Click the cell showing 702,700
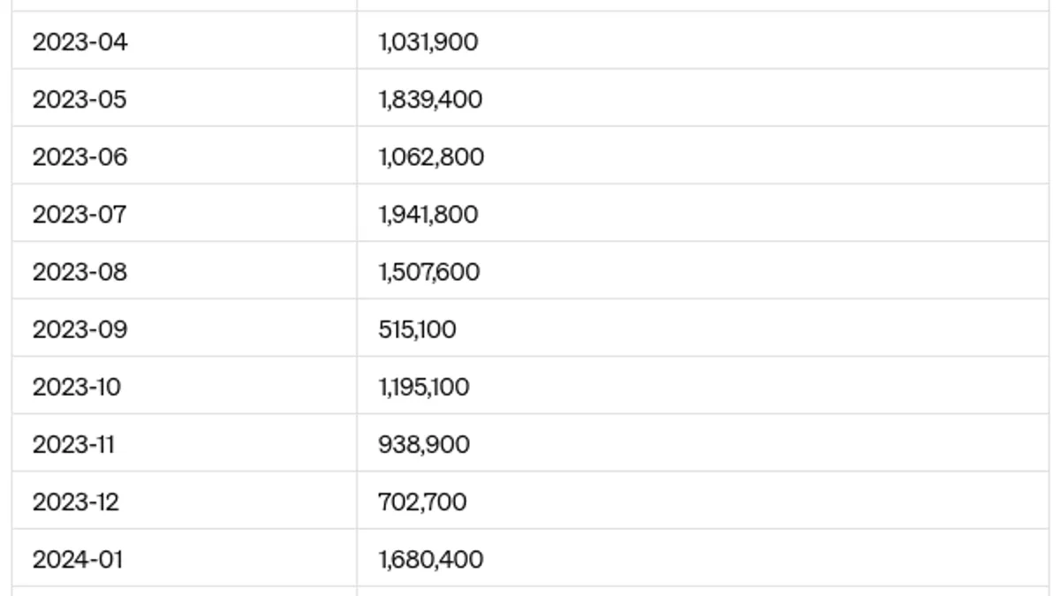This screenshot has width=1060, height=596. 422,502
